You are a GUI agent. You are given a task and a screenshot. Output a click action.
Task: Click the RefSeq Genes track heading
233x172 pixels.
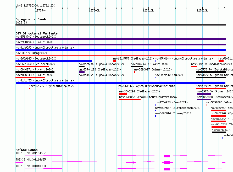tap(26, 150)
